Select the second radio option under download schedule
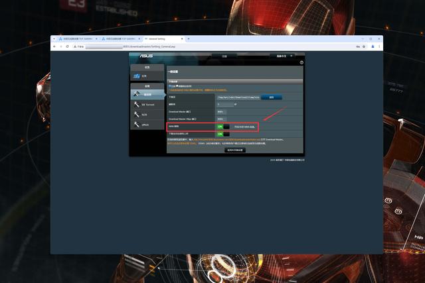 [177, 86]
